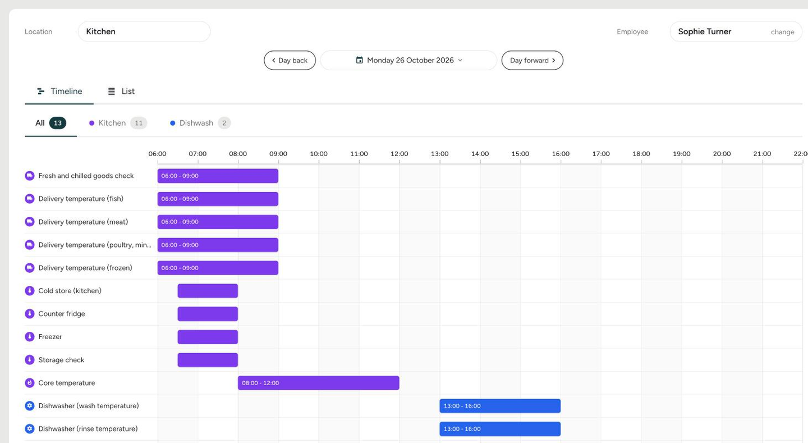This screenshot has width=808, height=443.
Task: Open the 06:00 - 09:00 bar for Delivery temperature (meat)
Action: click(x=218, y=222)
